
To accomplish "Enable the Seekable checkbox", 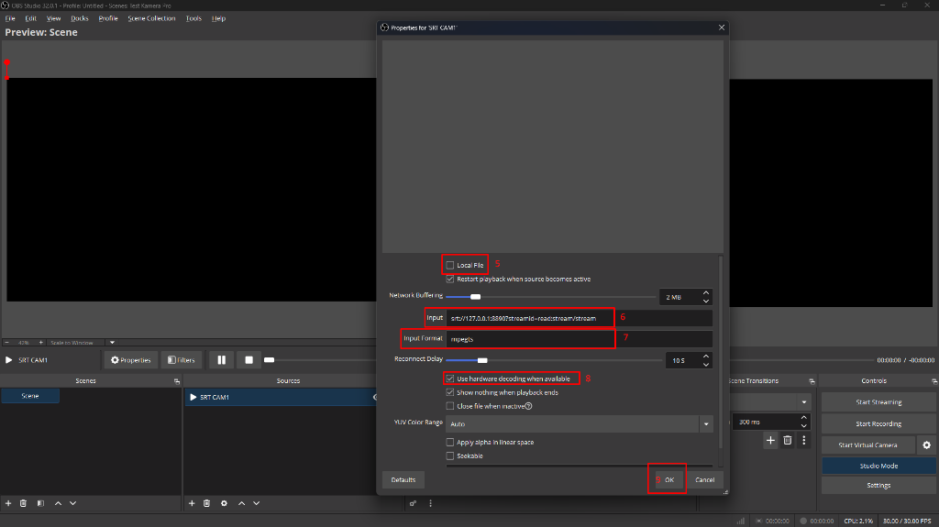I will [450, 456].
